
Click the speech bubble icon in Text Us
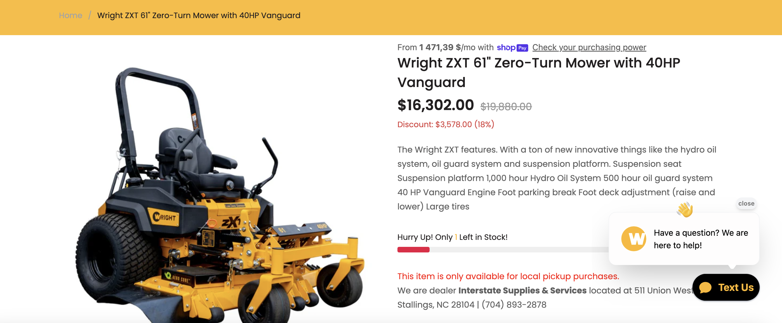(705, 287)
